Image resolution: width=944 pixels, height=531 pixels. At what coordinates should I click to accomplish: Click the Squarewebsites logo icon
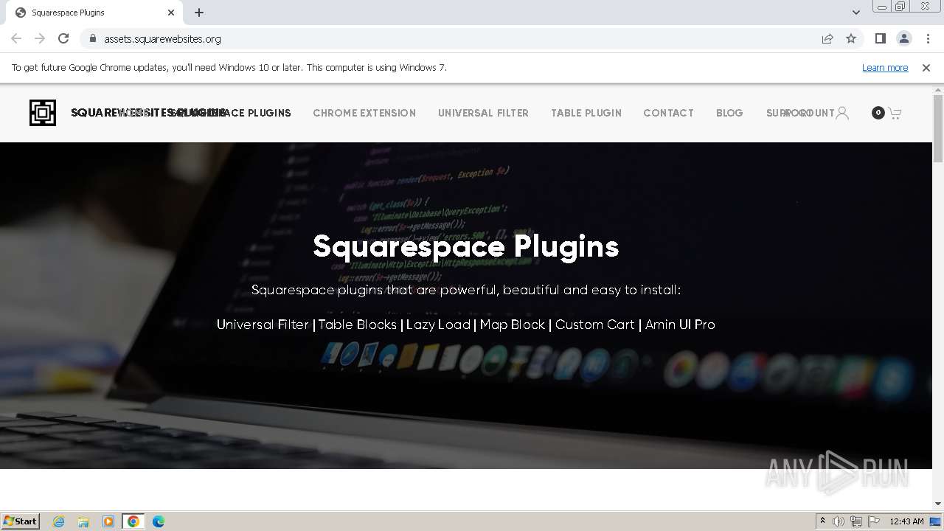43,113
